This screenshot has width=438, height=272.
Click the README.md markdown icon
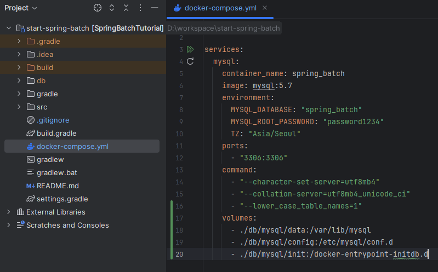[x=31, y=186]
